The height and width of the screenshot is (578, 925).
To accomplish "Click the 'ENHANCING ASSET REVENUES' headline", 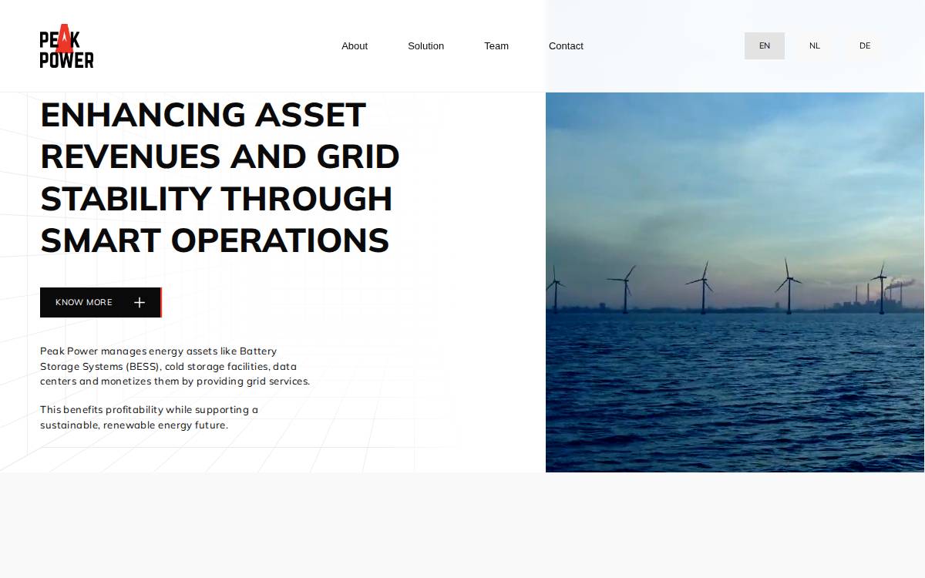I will [220, 177].
